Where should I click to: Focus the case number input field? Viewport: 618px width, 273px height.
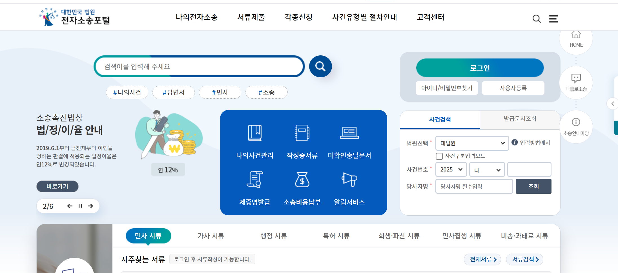(529, 170)
